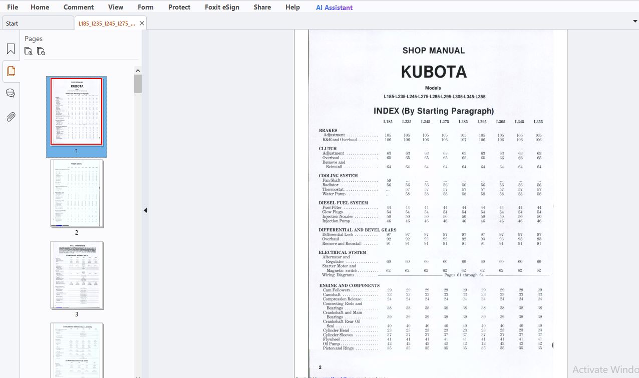Open the Help ribbon tab
The height and width of the screenshot is (378, 639).
(x=292, y=7)
